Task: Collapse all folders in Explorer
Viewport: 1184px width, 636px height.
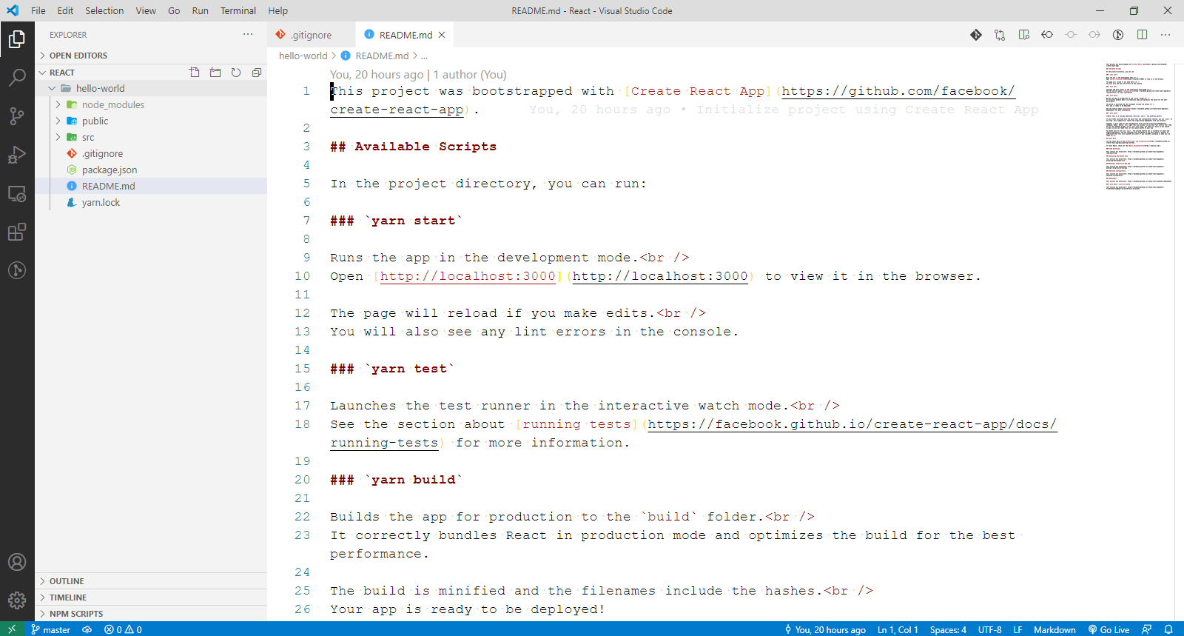Action: tap(257, 73)
